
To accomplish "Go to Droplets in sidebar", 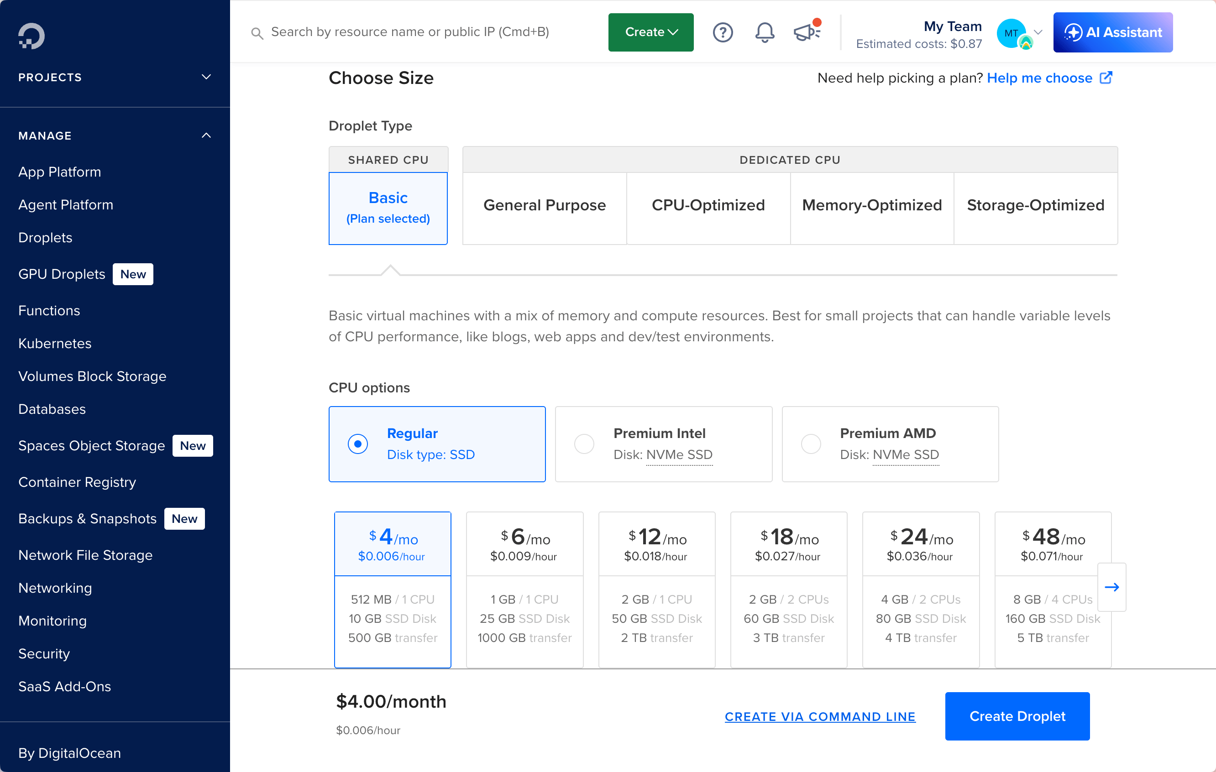I will click(45, 237).
